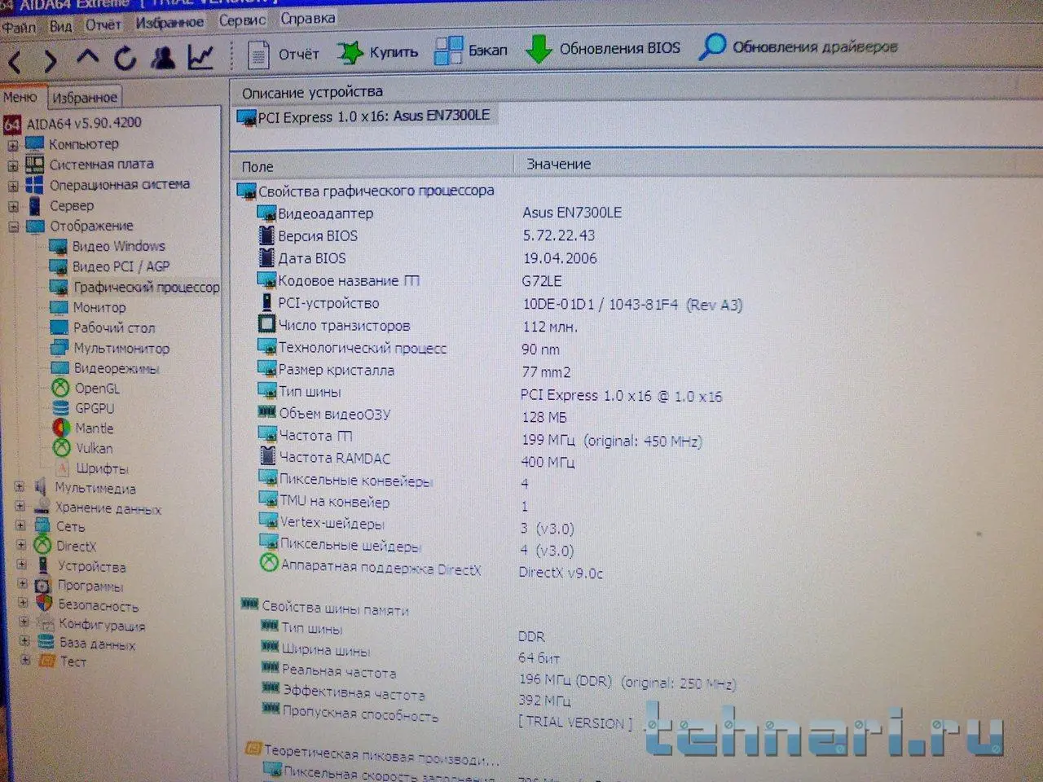Screen dimensions: 1043x782
Task: Select the Технологический процесс row
Action: coord(409,348)
